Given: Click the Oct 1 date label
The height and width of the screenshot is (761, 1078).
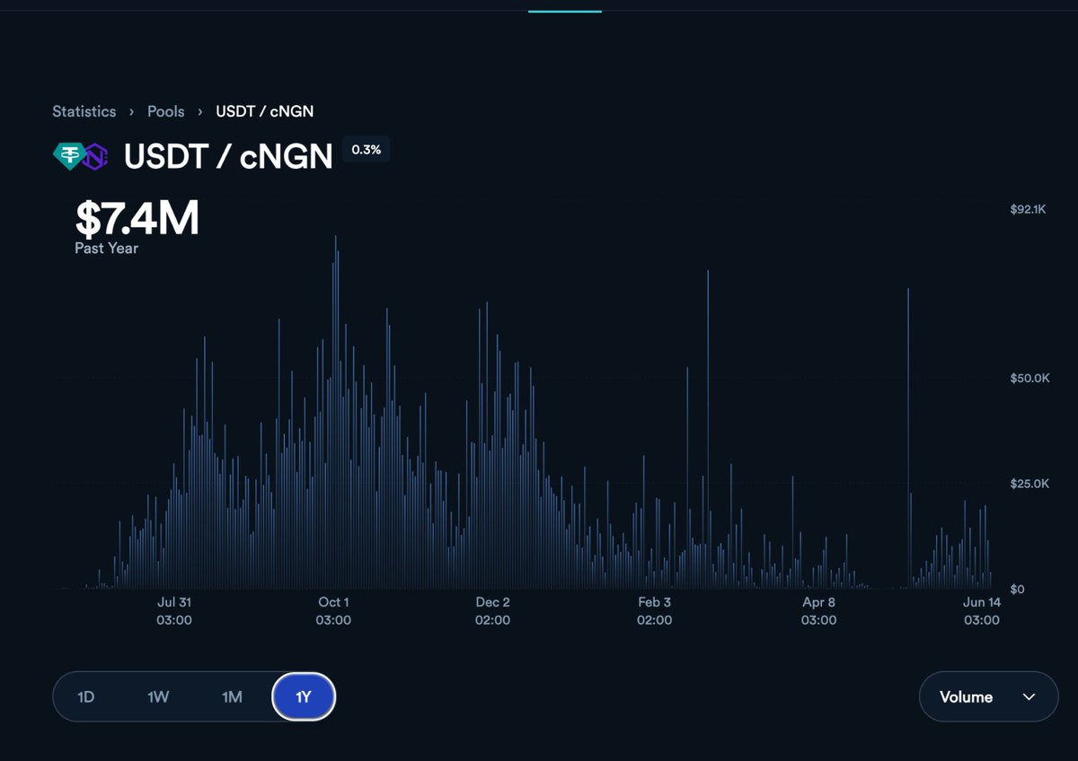Looking at the screenshot, I should coord(333,602).
